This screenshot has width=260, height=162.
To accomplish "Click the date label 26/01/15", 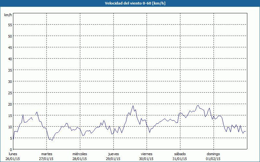I will coord(13,159).
